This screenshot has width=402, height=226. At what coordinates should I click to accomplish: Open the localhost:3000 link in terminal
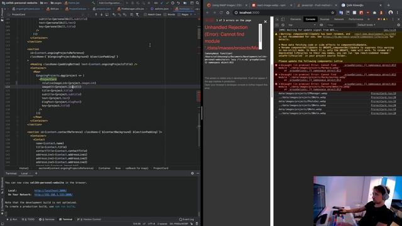point(50,191)
